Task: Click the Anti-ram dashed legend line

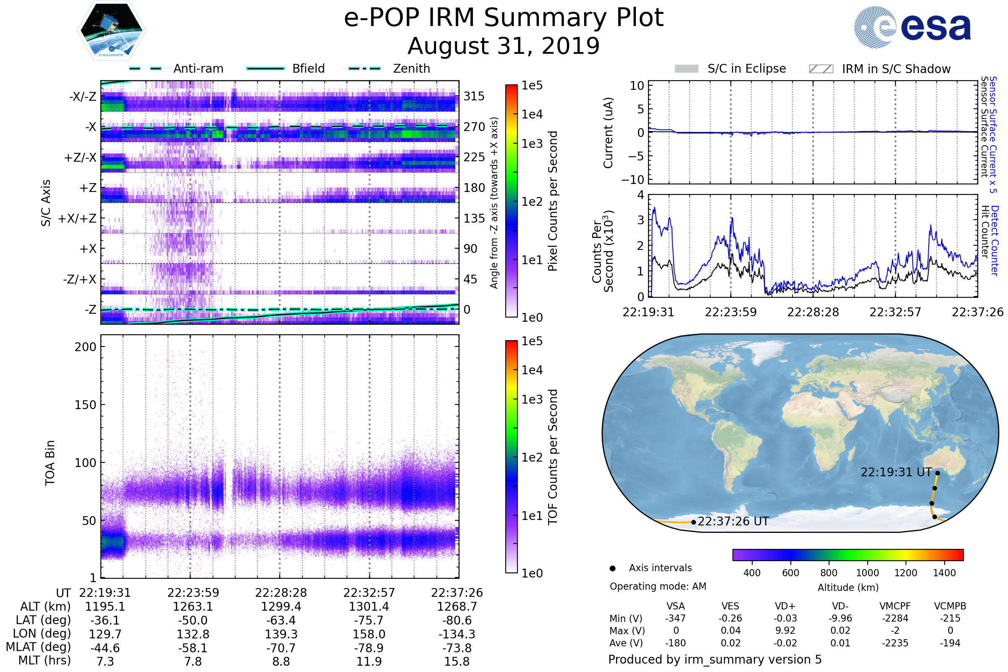Action: point(145,68)
